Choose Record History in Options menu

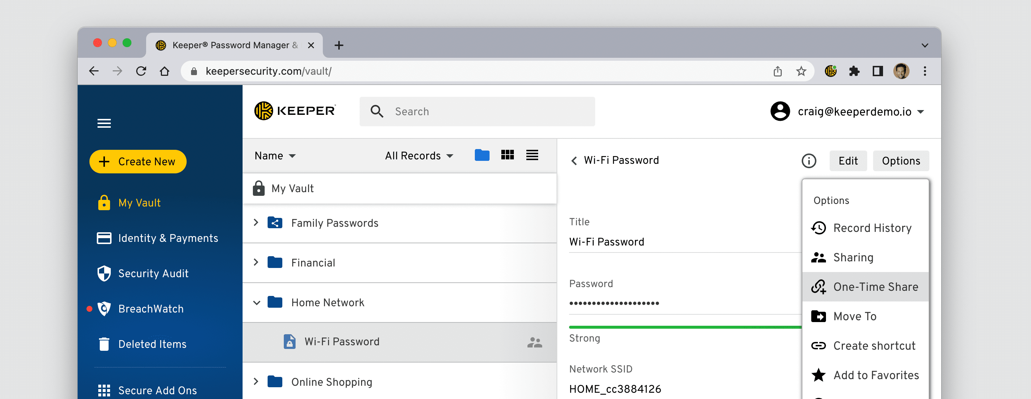pos(872,228)
